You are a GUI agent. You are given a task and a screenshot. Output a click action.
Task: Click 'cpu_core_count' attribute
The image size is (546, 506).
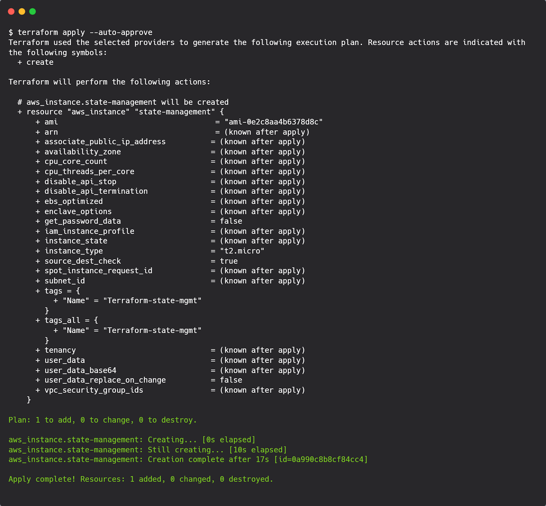tap(76, 162)
